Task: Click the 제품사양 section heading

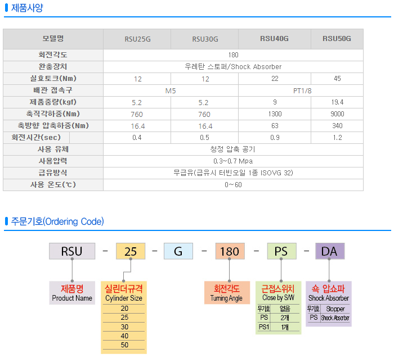Action: 27,8
